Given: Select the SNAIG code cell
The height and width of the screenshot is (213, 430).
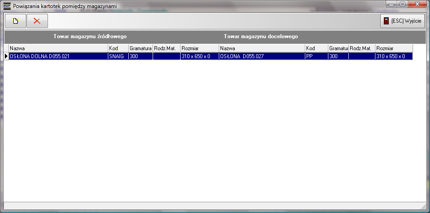Looking at the screenshot, I should click(x=118, y=56).
